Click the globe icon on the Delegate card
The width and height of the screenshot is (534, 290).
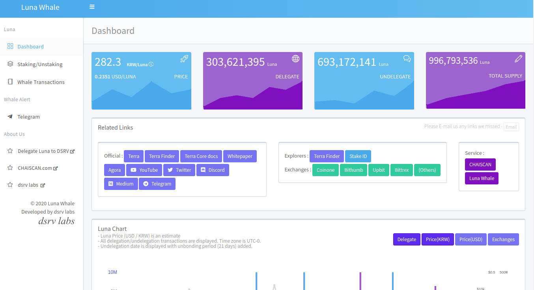point(295,58)
